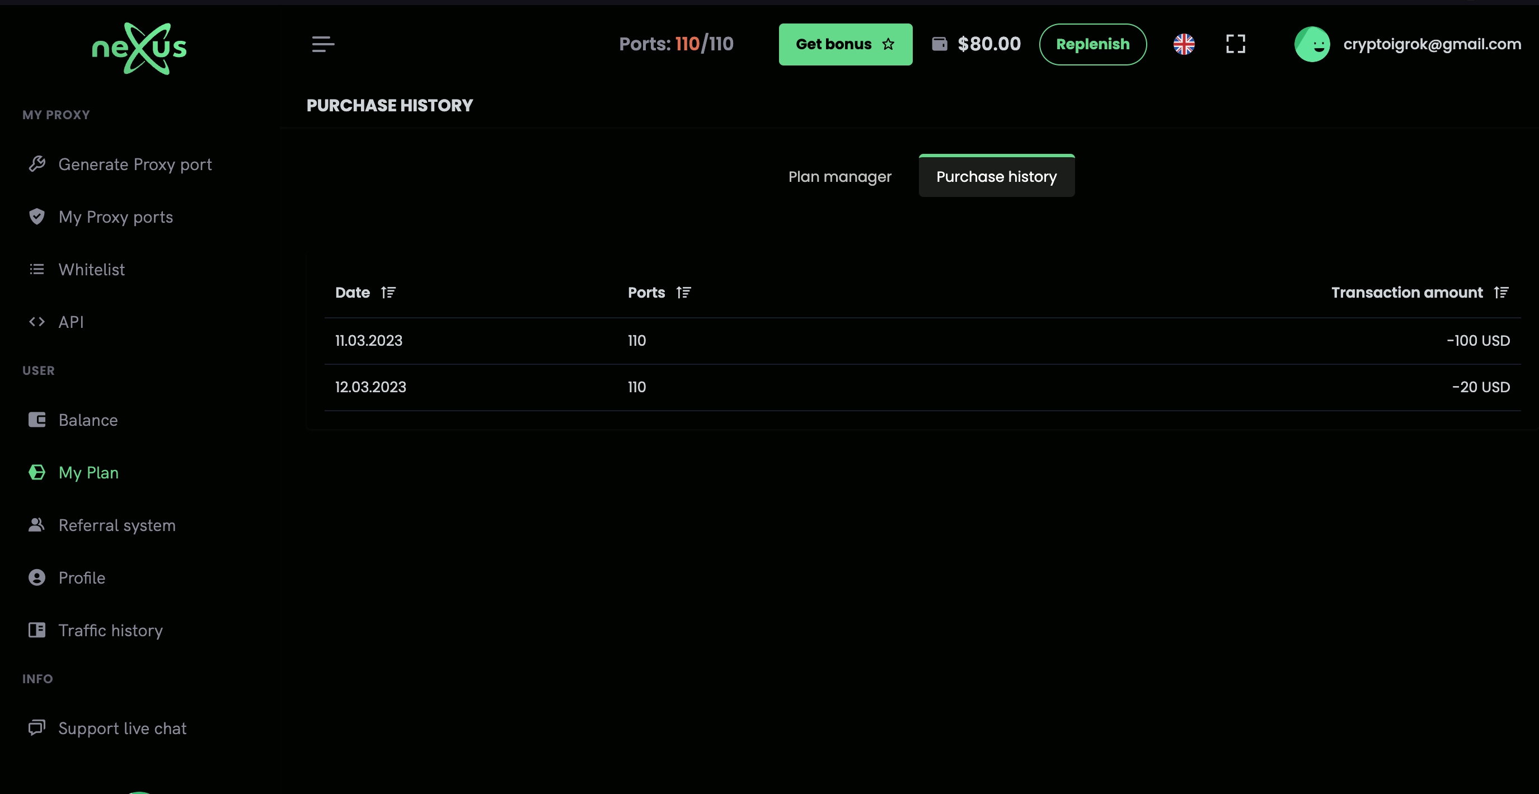Click the Replenish button

[1092, 44]
